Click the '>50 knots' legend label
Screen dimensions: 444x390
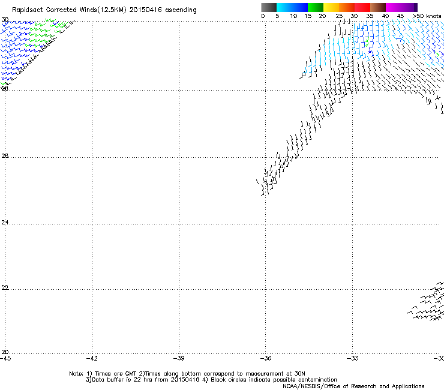[x=427, y=16]
